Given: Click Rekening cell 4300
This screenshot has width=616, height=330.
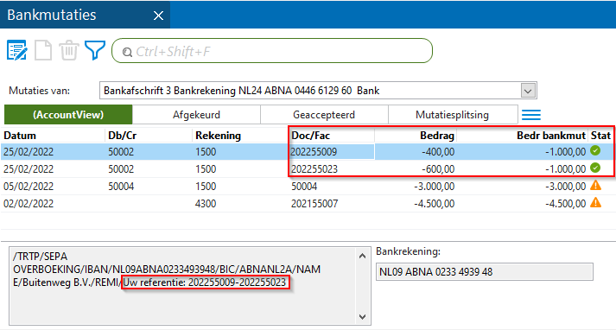Looking at the screenshot, I should point(206,204).
